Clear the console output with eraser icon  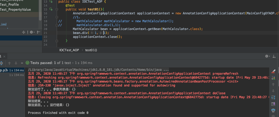(274, 71)
